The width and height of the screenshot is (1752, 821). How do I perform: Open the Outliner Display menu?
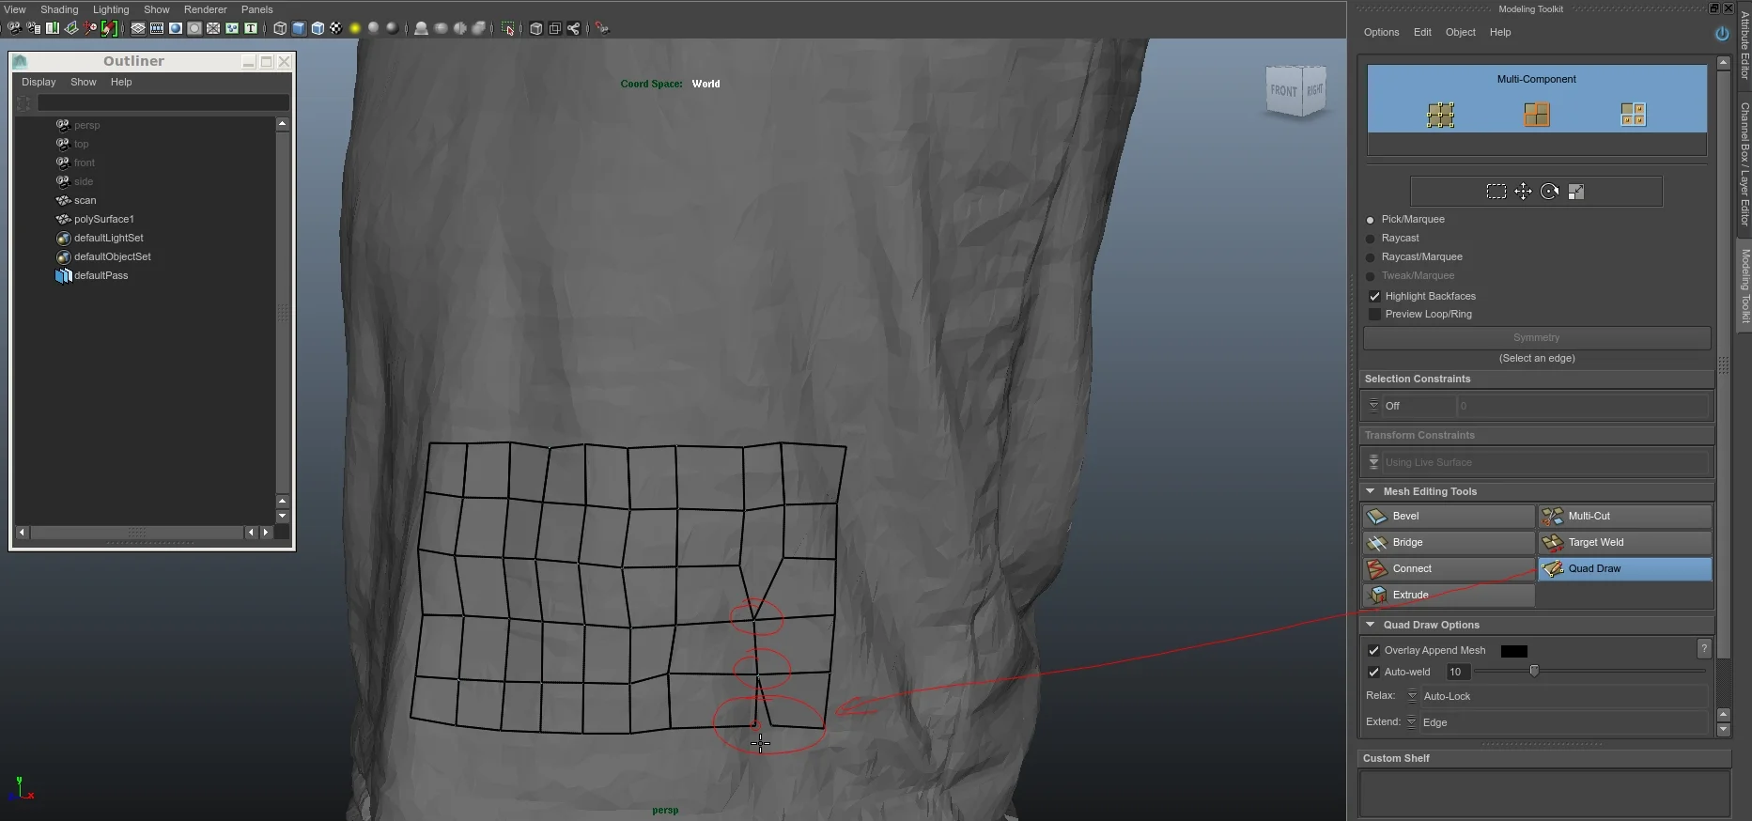pos(39,82)
